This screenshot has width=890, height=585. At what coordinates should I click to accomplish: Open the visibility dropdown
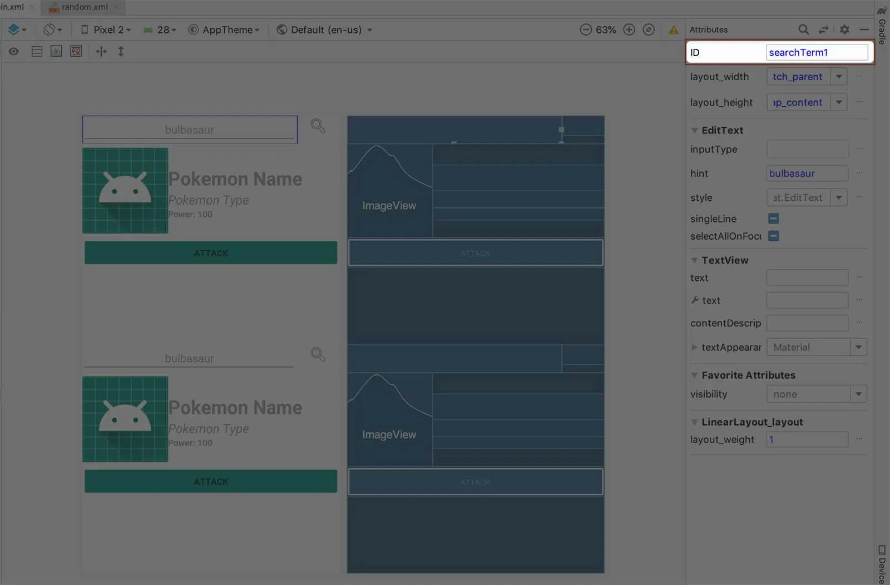(817, 394)
